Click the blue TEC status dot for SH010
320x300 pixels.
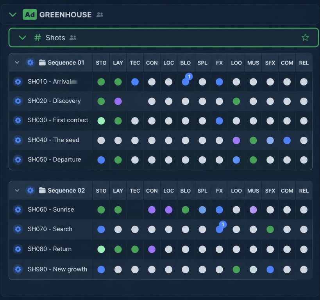tap(135, 82)
